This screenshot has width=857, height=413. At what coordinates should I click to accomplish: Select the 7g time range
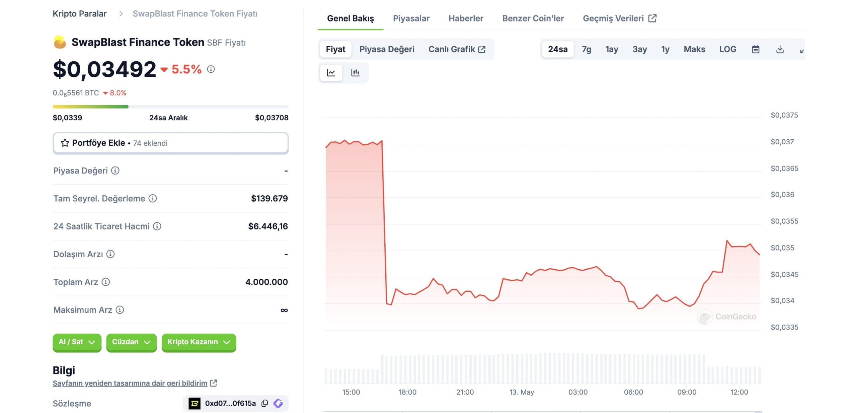click(x=586, y=49)
